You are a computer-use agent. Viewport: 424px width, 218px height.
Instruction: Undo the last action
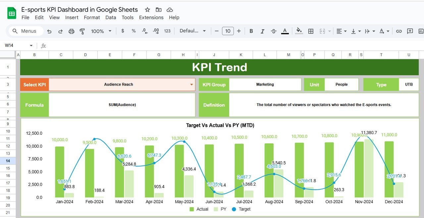click(x=49, y=31)
